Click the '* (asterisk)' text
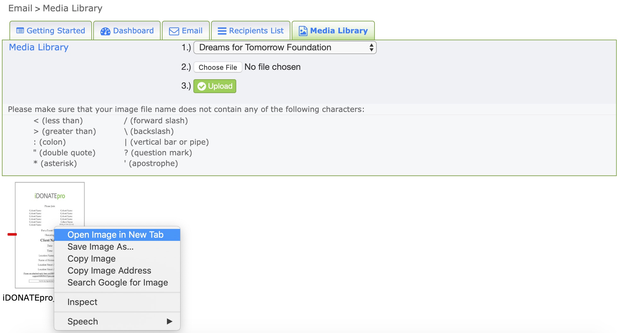This screenshot has width=618, height=333. click(55, 164)
